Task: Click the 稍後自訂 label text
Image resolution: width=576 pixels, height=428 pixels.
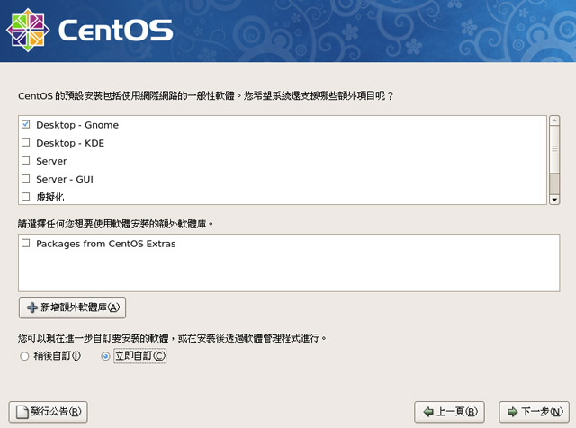Action: coord(57,356)
